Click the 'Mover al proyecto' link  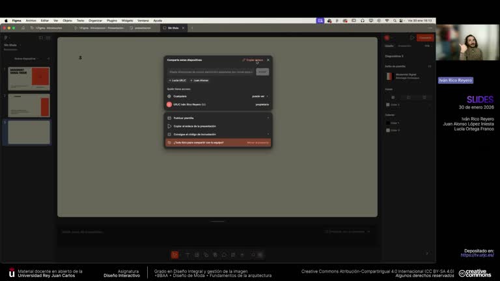click(258, 142)
